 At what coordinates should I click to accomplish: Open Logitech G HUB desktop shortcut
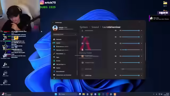point(5,65)
